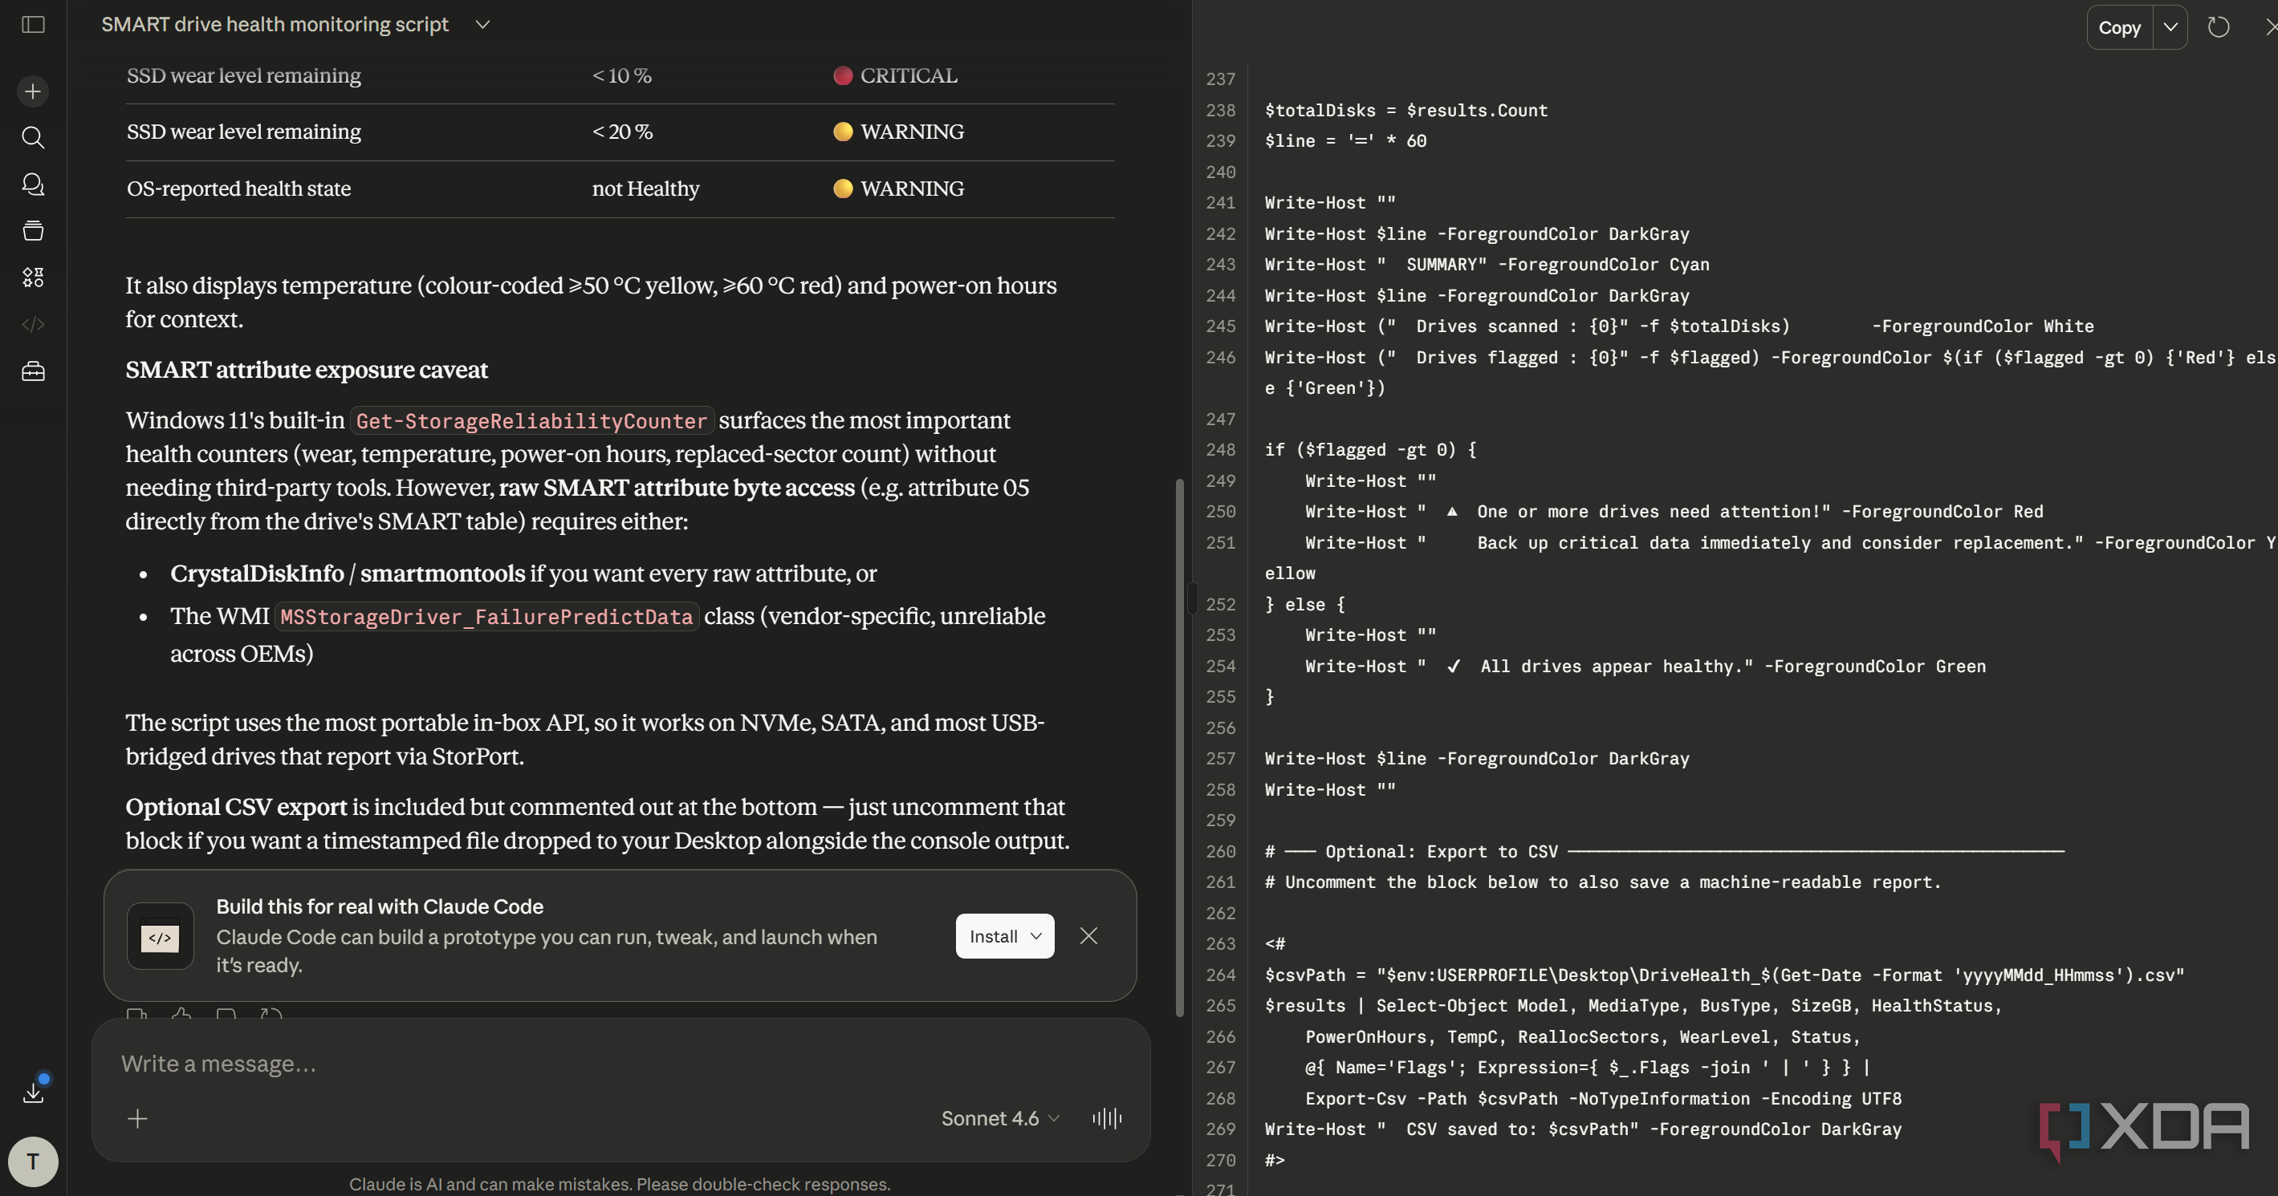
Task: Click code line 238 $totalDisks assignment
Action: 1406,111
